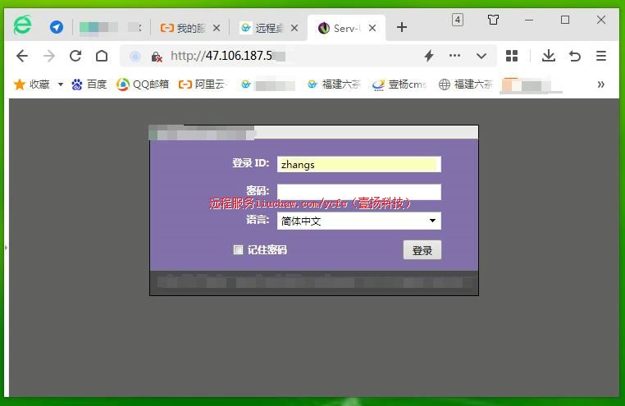Image resolution: width=625 pixels, height=406 pixels.
Task: Expand the sidebar handle on left edge
Action: [x=6, y=248]
